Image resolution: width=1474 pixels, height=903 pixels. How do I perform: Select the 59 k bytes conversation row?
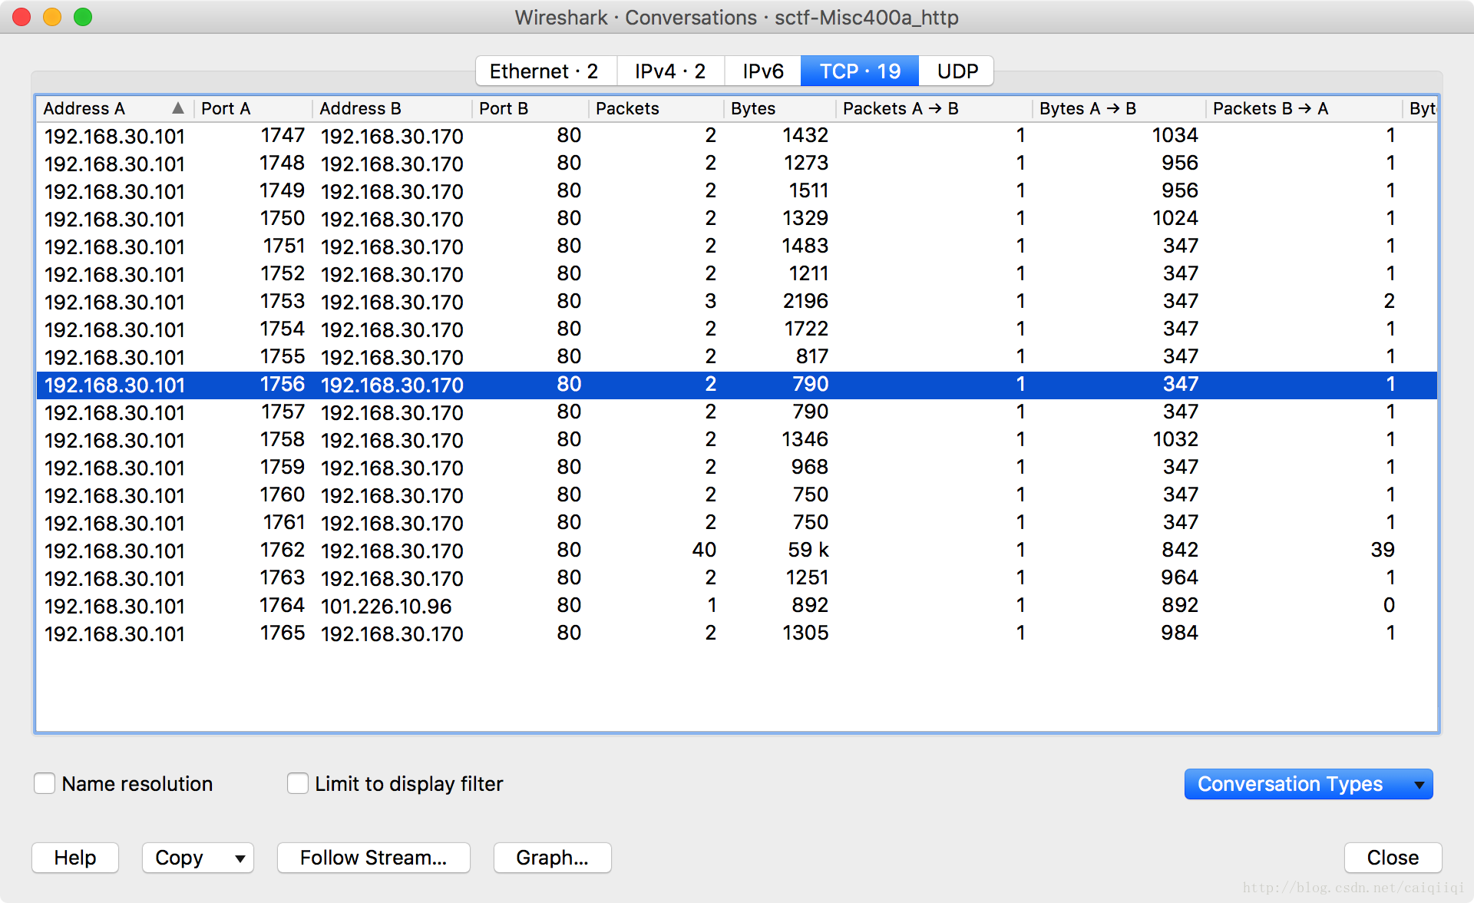click(737, 551)
